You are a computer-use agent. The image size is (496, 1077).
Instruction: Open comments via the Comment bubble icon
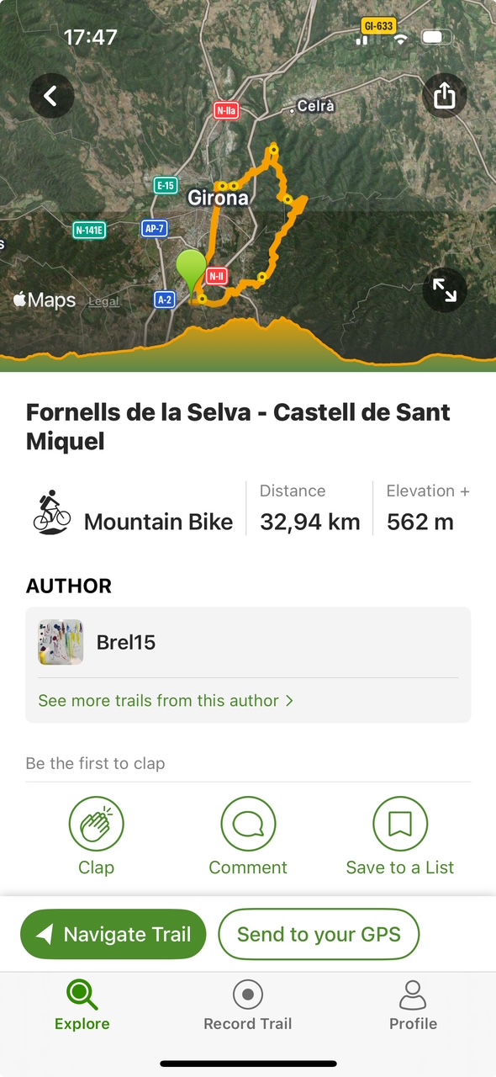247,823
